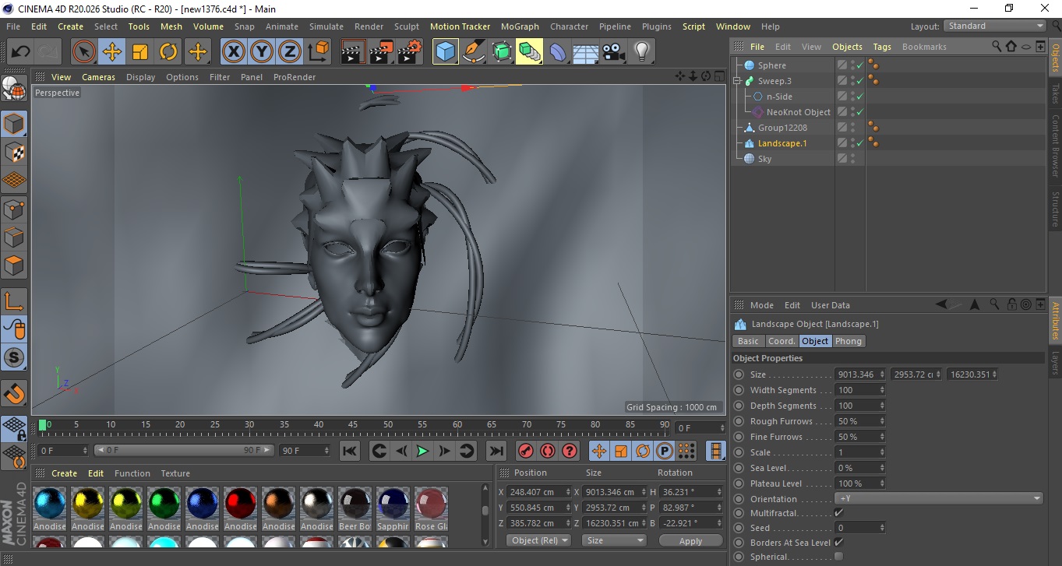Jump to end of animation

496,451
